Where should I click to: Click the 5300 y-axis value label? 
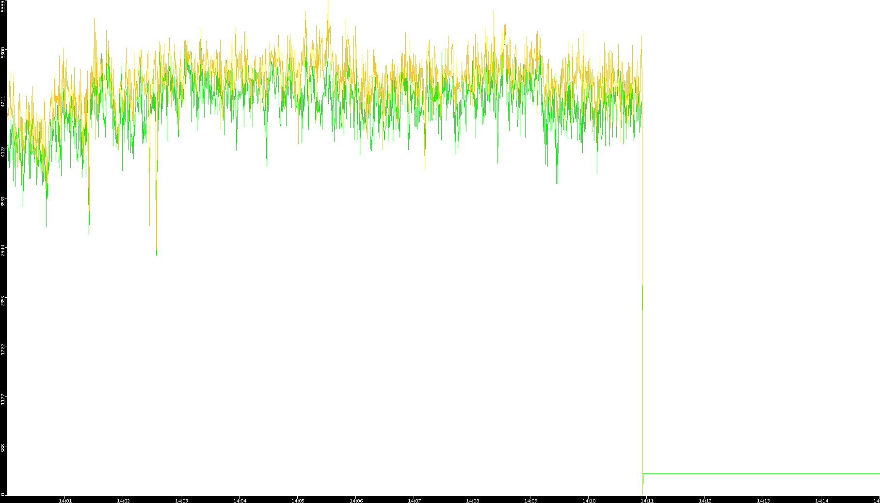(x=3, y=52)
